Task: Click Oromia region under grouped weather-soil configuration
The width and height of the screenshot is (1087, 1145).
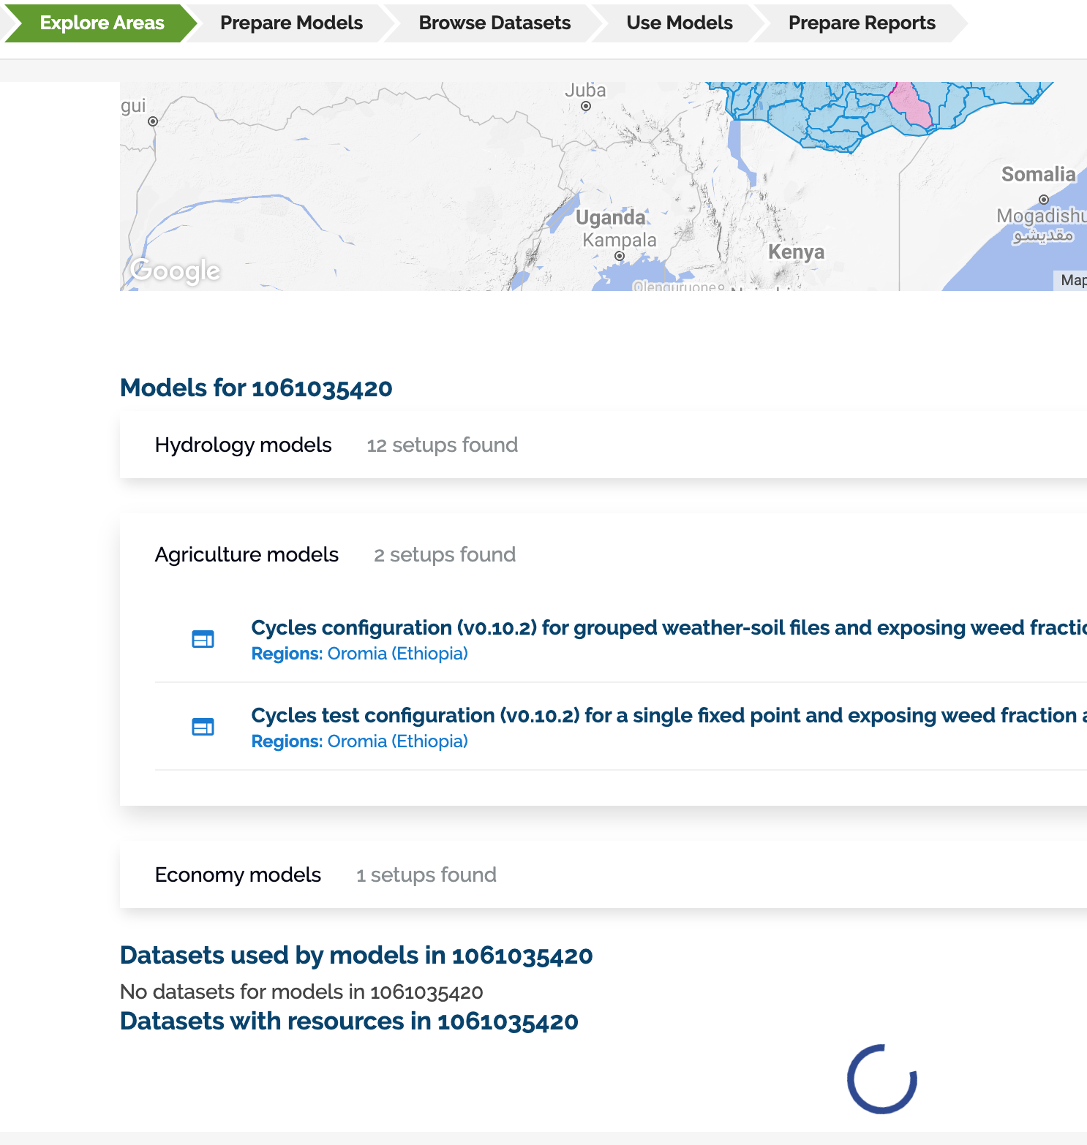Action: [398, 654]
